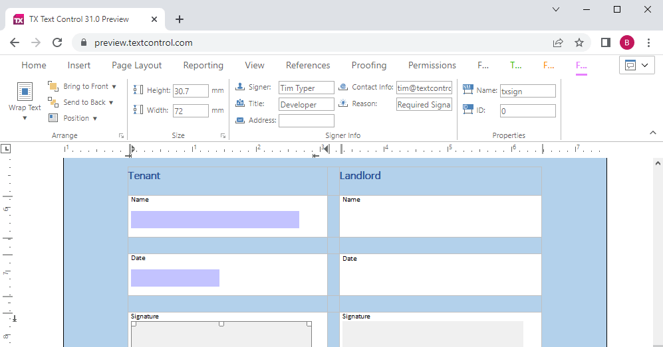Bookmark this page with the star icon
Viewport: 663px width, 347px height.
pos(579,42)
